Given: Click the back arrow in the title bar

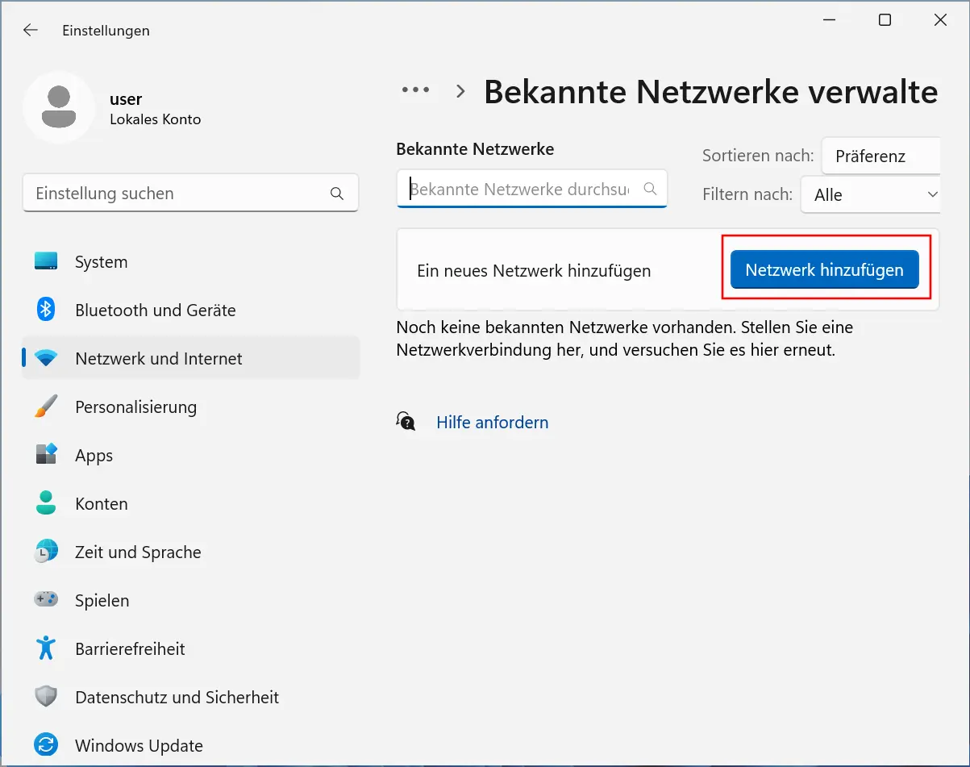Looking at the screenshot, I should coord(31,31).
